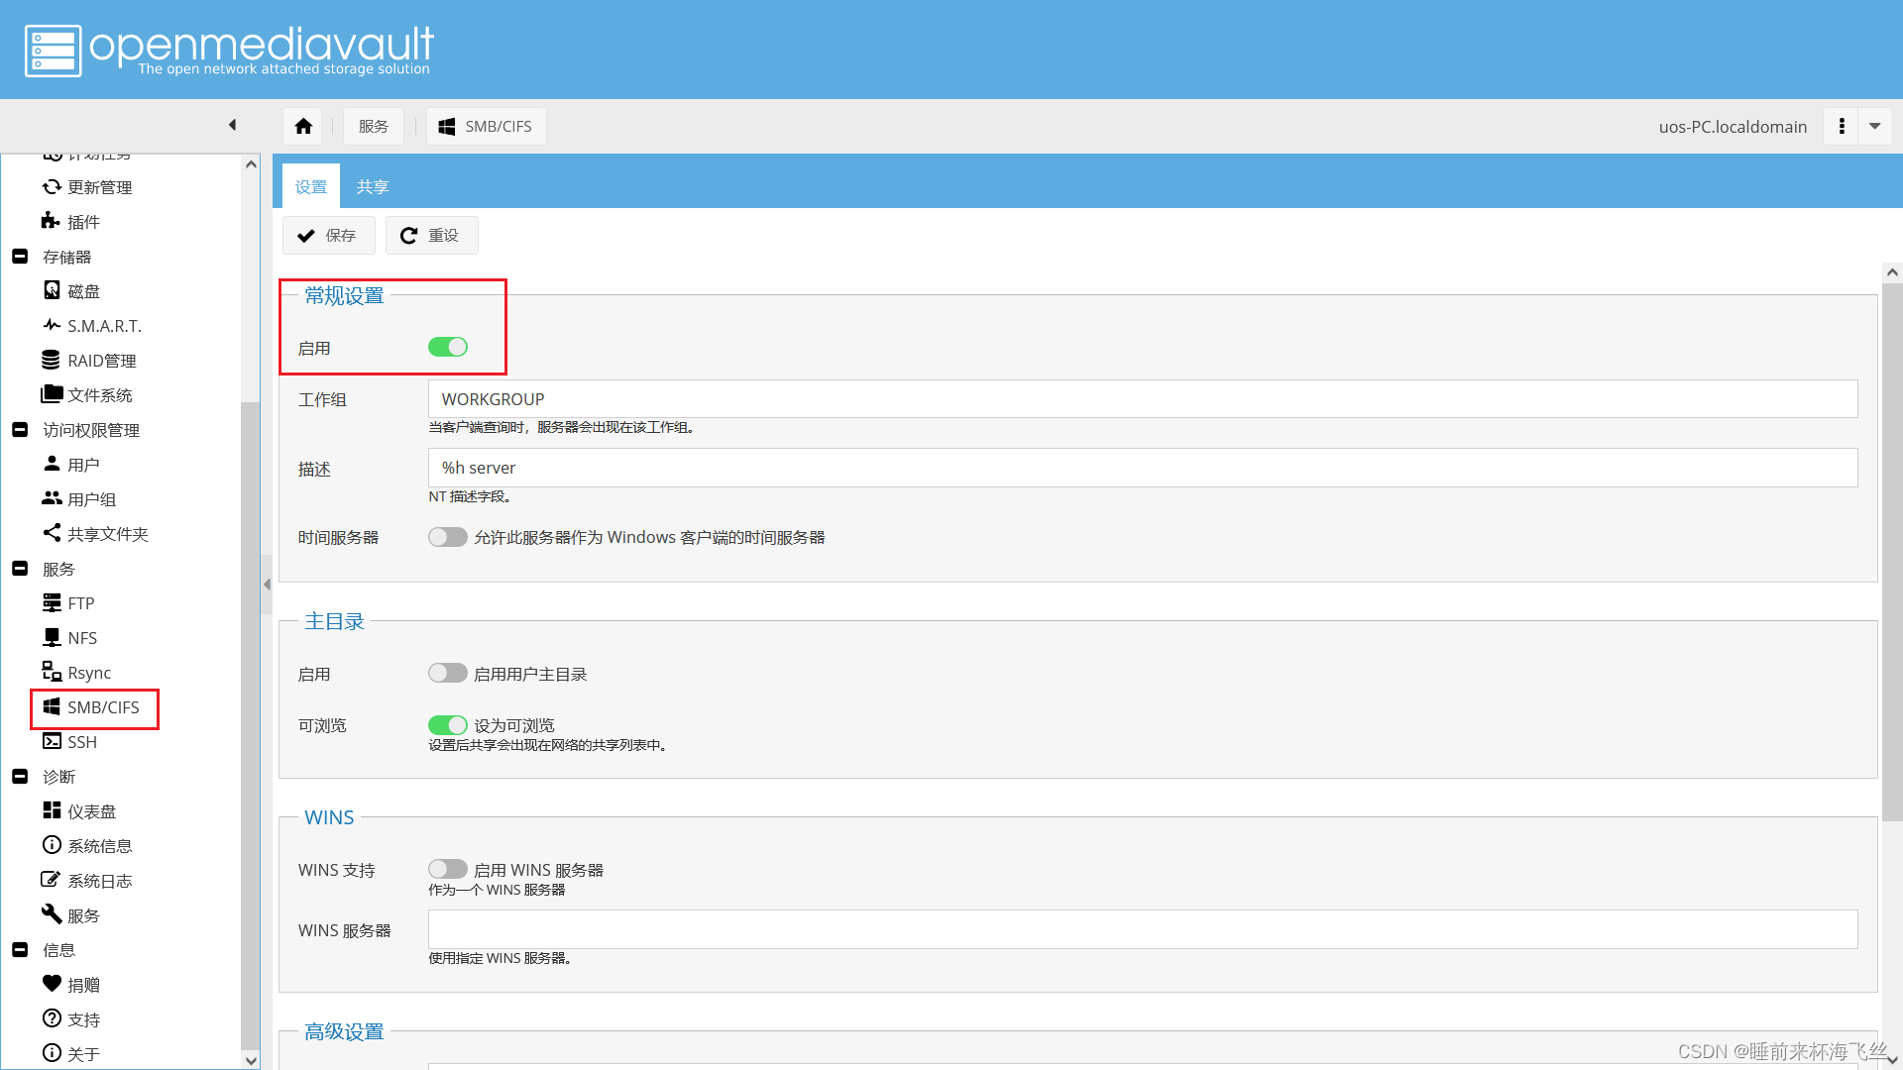The width and height of the screenshot is (1903, 1070).
Task: Select the 文件系统 sidebar entry
Action: (x=99, y=395)
